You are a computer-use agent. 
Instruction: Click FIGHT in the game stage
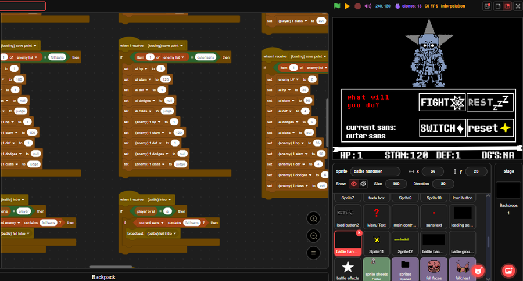[x=442, y=103]
